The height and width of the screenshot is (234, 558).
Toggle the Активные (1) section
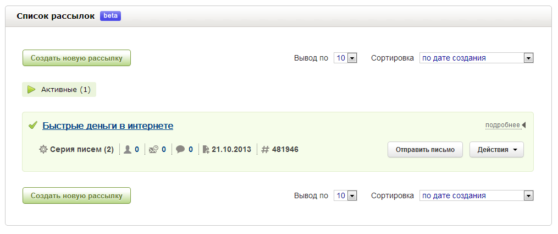tap(65, 89)
